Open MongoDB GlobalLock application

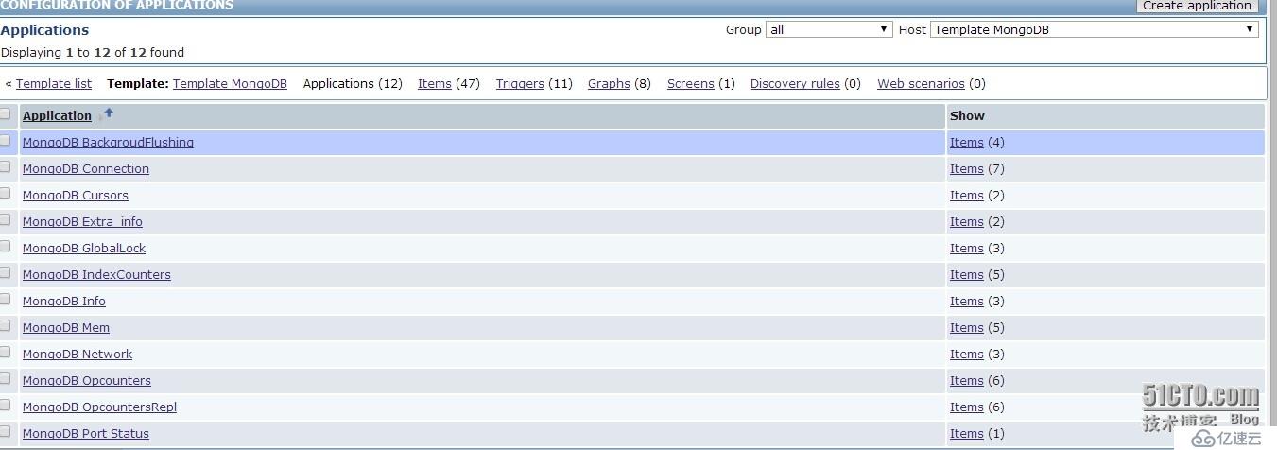point(84,248)
